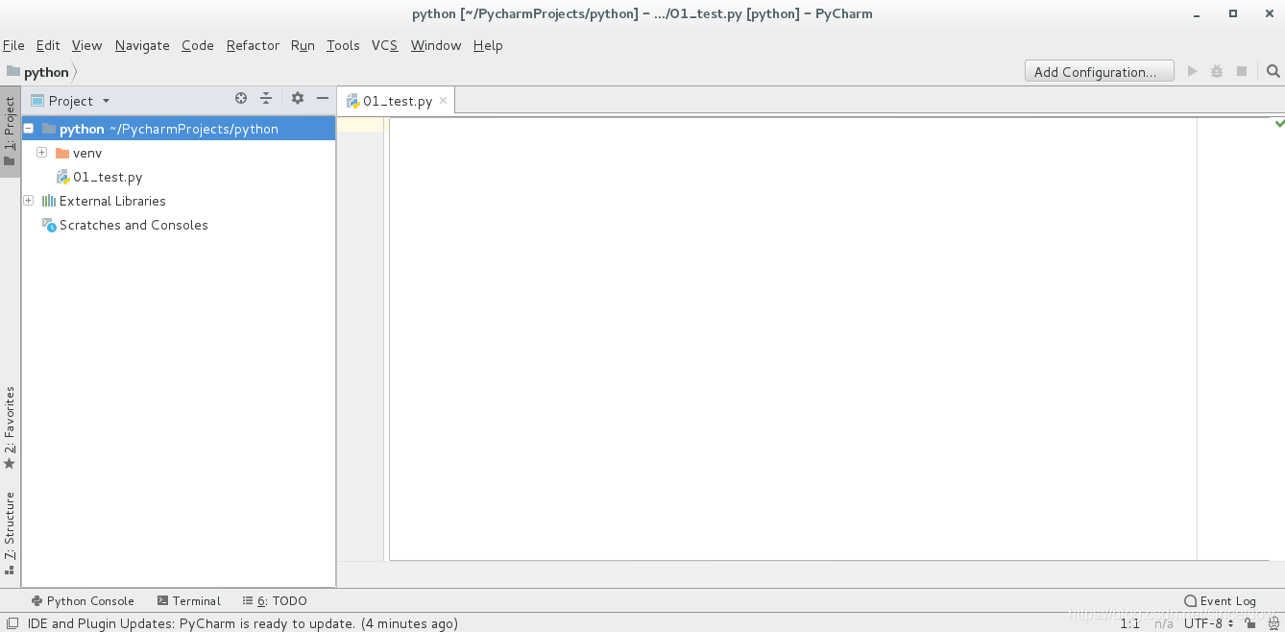
Task: Toggle the 1: Project side tab
Action: pyautogui.click(x=10, y=132)
